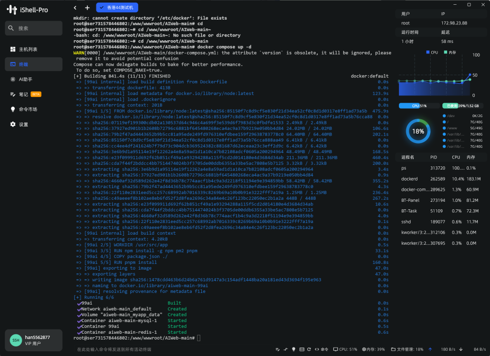The image size is (490, 356).
Task: Click the host list grid icon
Action: point(13,49)
